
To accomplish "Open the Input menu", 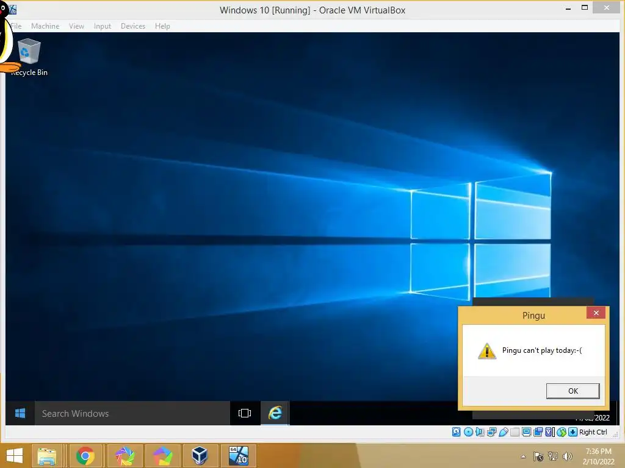I will [103, 26].
